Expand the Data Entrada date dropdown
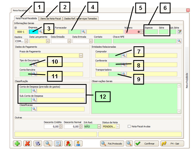Image resolution: width=195 pixels, height=151 pixels. point(91,41)
